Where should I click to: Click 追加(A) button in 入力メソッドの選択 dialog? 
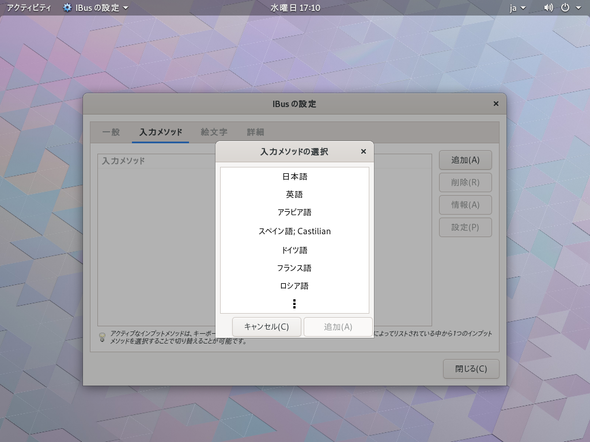coord(338,327)
